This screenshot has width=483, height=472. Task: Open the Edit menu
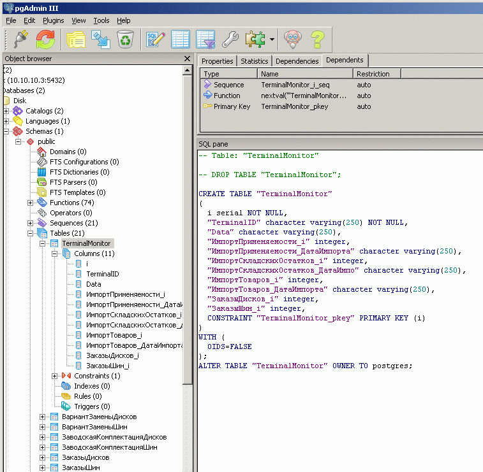[29, 20]
